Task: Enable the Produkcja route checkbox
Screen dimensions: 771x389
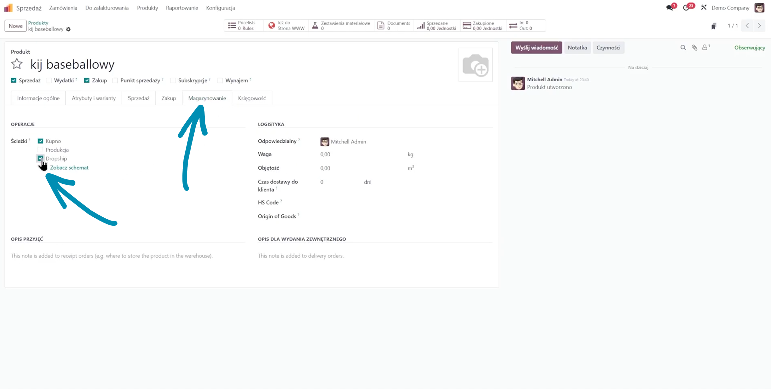Action: tap(41, 150)
